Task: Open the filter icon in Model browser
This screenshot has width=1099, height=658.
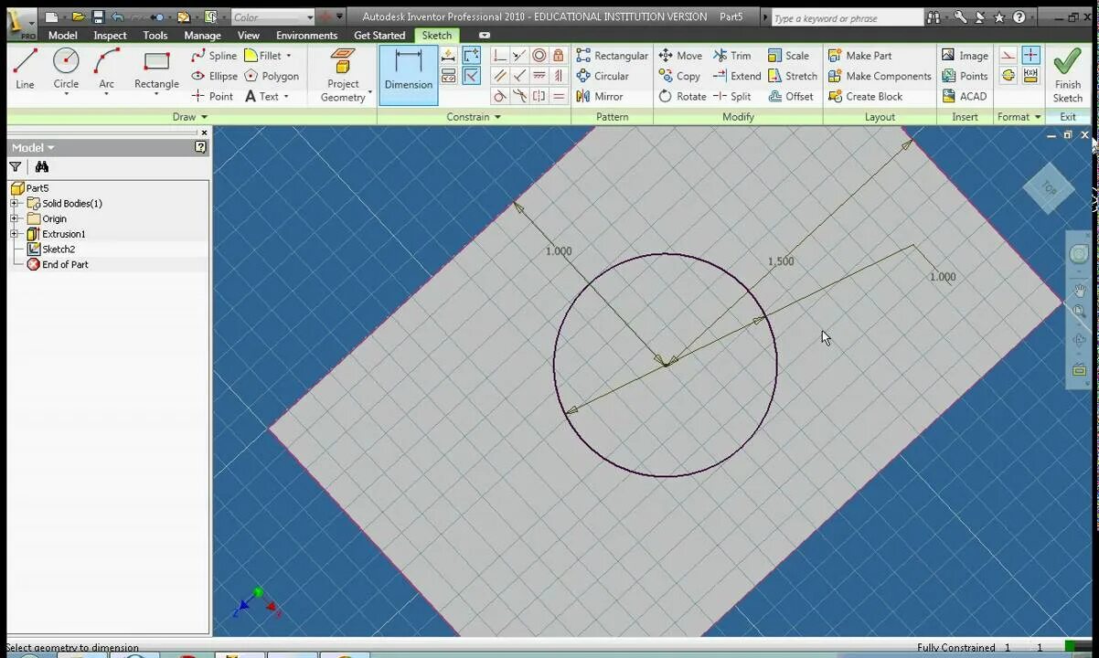Action: tap(16, 166)
